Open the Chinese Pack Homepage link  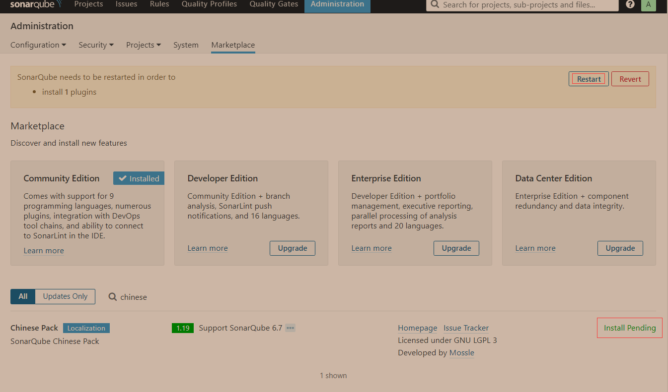418,328
